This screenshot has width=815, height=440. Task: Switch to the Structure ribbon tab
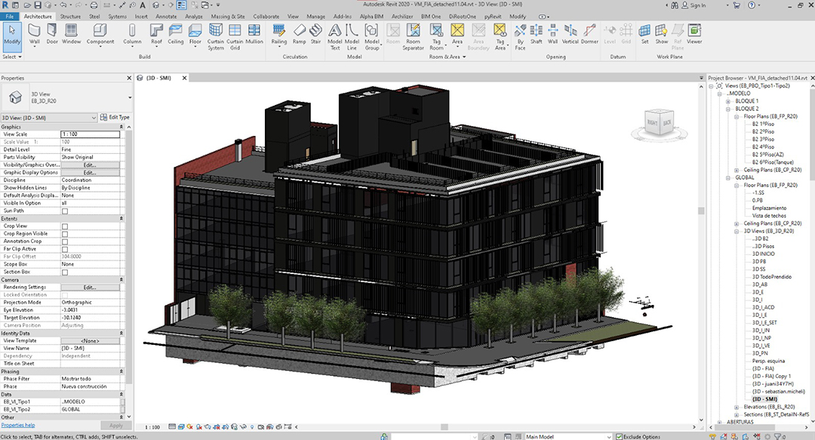tap(70, 16)
